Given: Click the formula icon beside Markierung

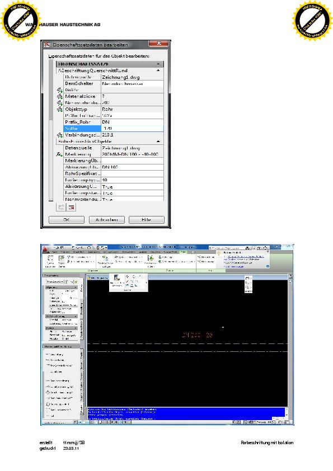Looking at the screenshot, I should point(59,154).
